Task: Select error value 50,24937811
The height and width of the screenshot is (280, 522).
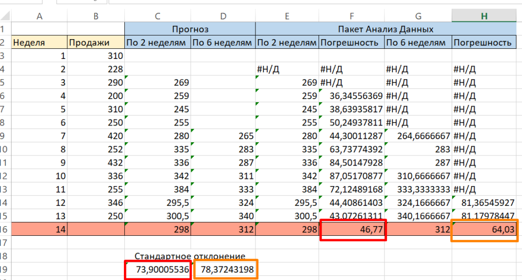Action: point(352,122)
